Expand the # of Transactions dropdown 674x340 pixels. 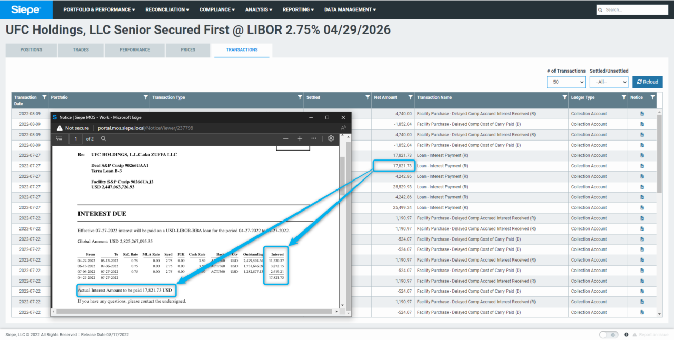566,82
